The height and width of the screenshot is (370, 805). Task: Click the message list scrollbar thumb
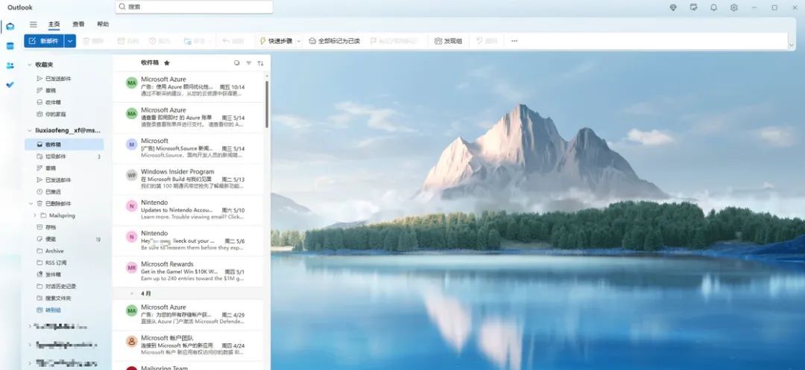267,104
